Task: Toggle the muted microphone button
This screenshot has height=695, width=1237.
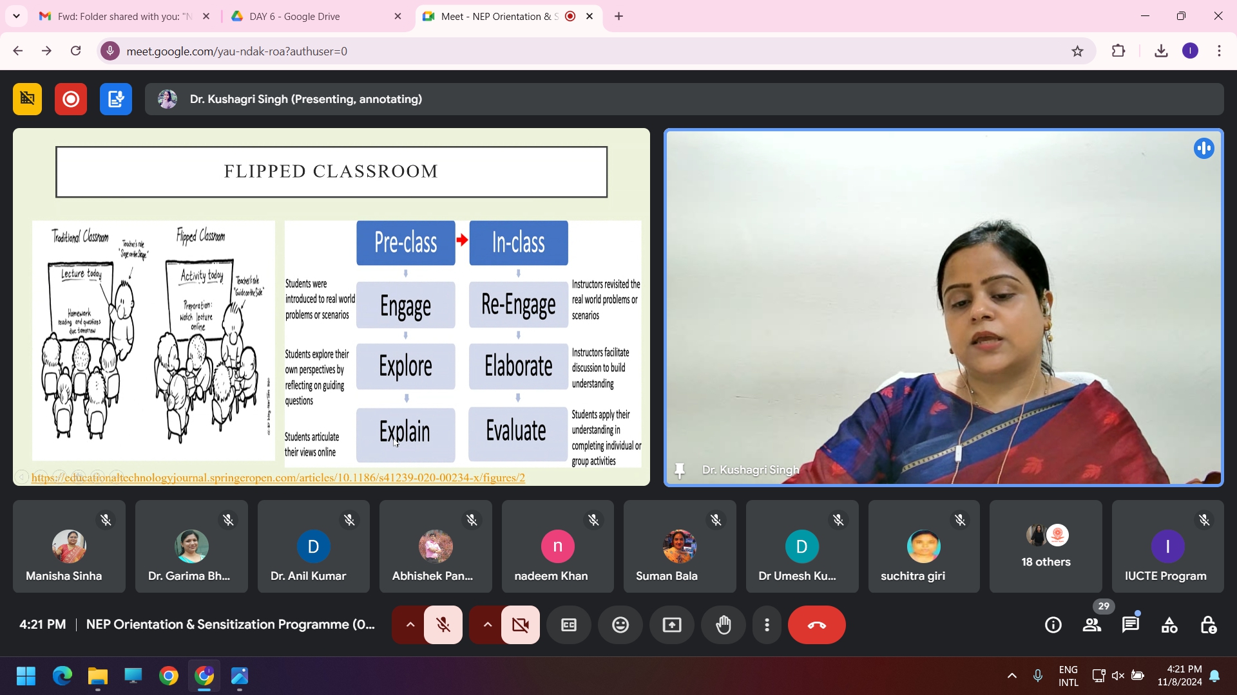Action: coord(443,625)
